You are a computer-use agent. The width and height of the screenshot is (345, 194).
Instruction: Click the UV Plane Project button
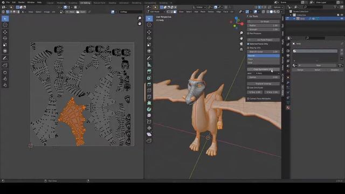[x=264, y=40]
